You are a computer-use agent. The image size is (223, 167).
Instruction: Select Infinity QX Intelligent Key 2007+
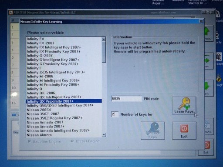click(64, 97)
